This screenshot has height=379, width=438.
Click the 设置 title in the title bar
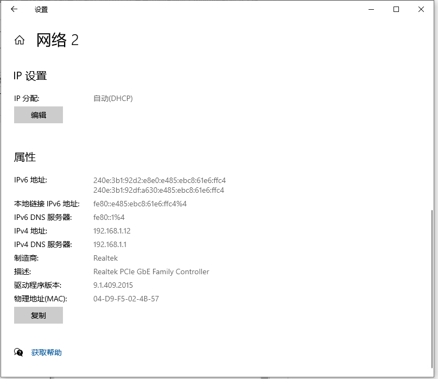[x=41, y=9]
